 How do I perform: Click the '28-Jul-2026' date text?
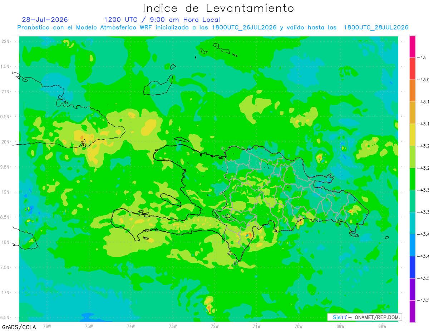45,20
